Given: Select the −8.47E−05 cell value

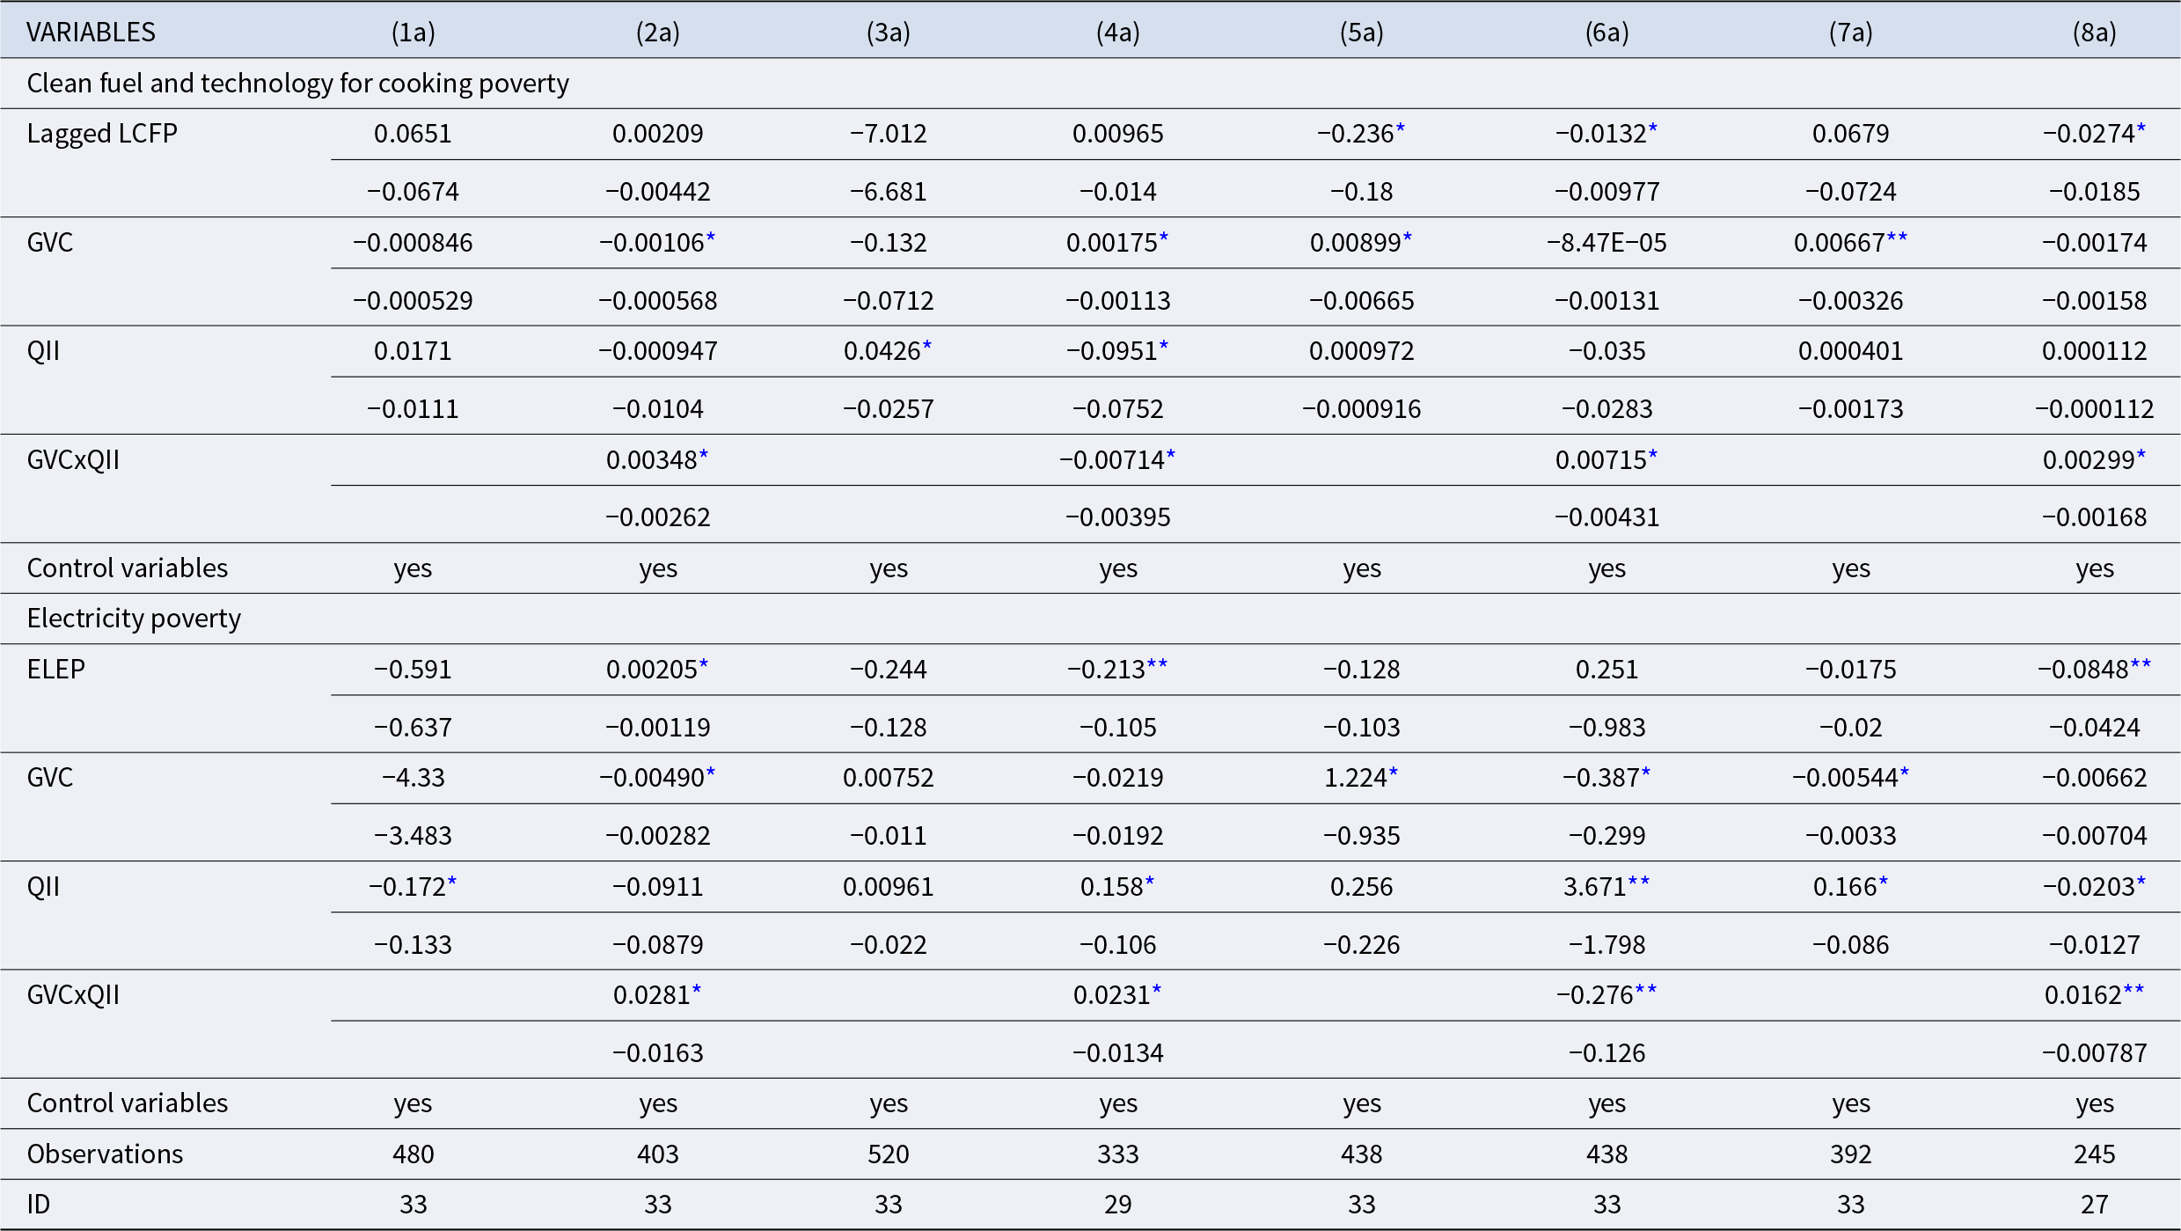Looking at the screenshot, I should coord(1606,242).
